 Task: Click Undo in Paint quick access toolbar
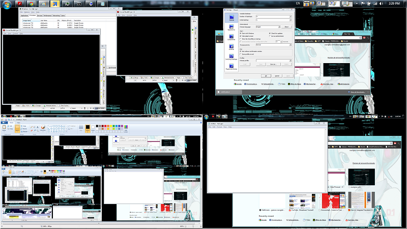click(x=9, y=120)
